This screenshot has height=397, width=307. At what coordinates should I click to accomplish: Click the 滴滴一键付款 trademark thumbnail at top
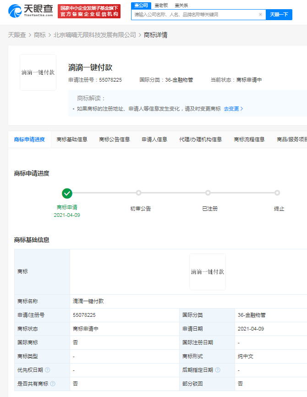[38, 72]
